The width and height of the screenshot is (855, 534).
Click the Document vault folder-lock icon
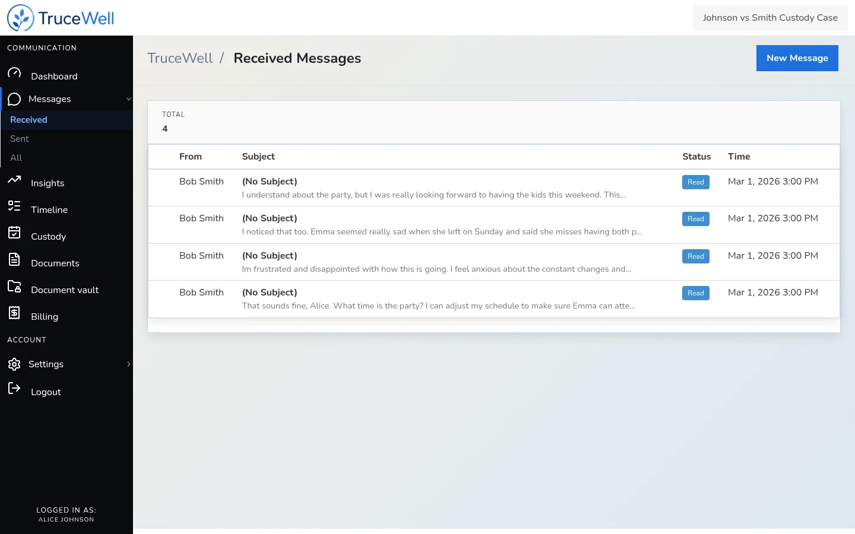tap(14, 287)
